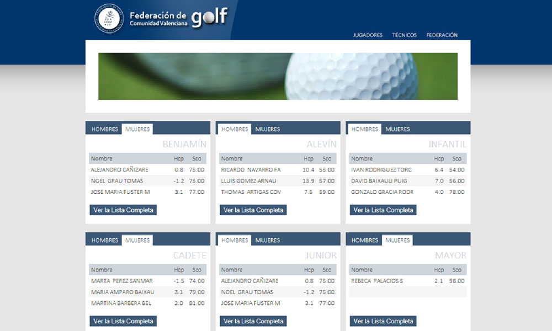Screen dimensions: 552x331
Task: Open full list for BENJAMÍN category
Action: pyautogui.click(x=123, y=210)
